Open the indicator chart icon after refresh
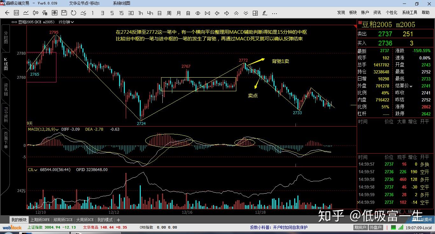The height and width of the screenshot is (234, 435). tap(83, 13)
